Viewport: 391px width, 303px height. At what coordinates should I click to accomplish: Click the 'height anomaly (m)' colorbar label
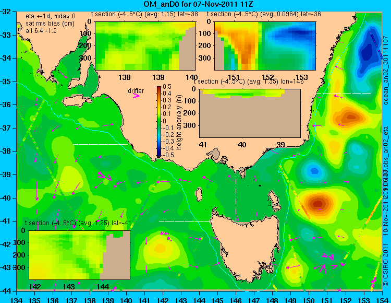point(179,122)
